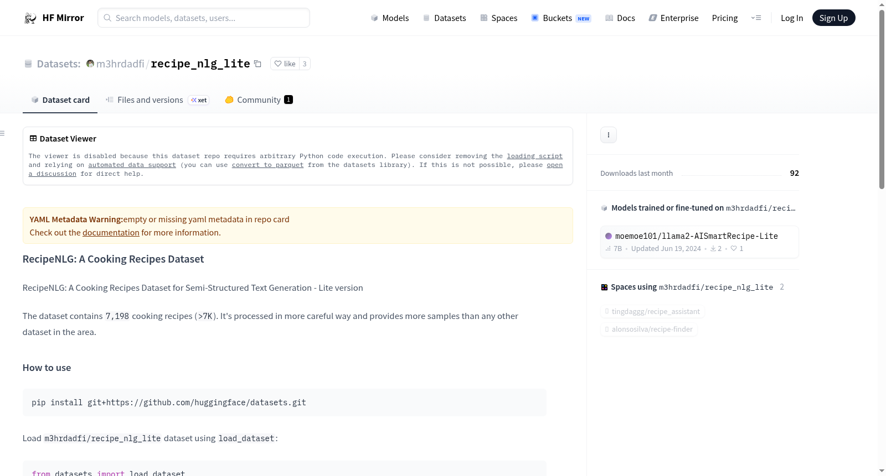
Task: Open the automated data support link
Action: point(132,165)
